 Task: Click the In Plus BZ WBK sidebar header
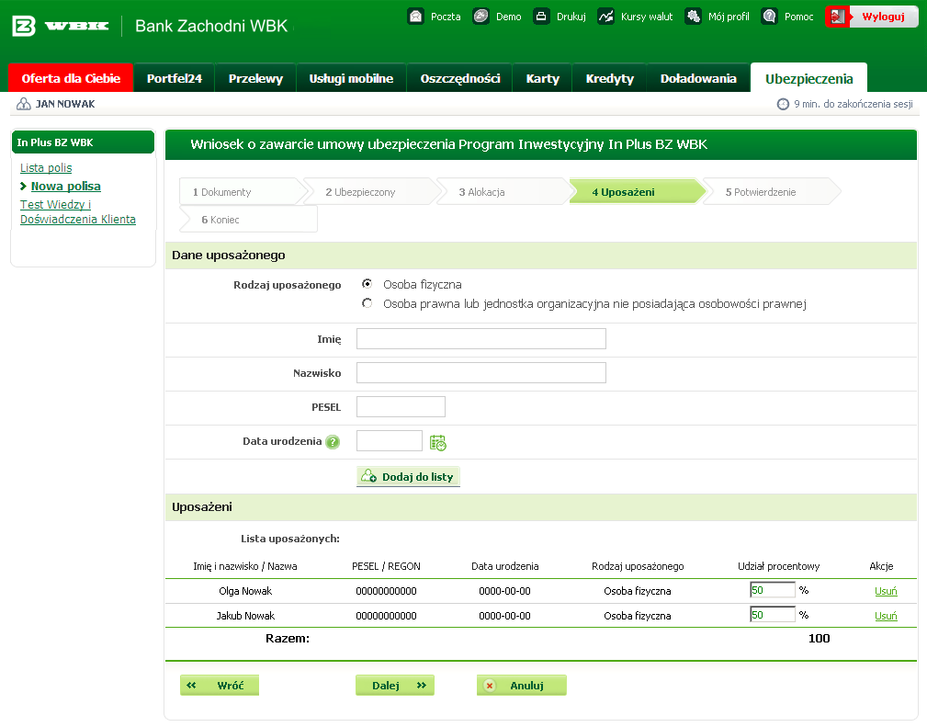[x=83, y=142]
